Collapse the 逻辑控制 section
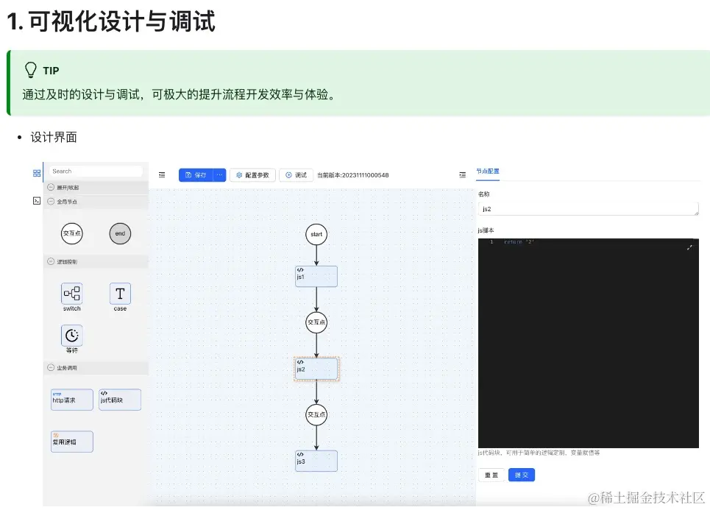710x510 pixels. (50, 261)
